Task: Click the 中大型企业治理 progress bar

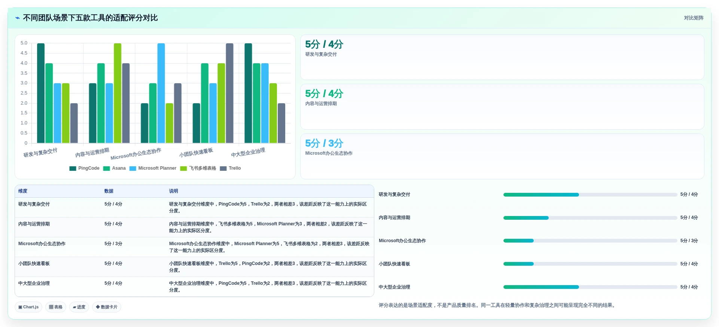Action: 590,287
